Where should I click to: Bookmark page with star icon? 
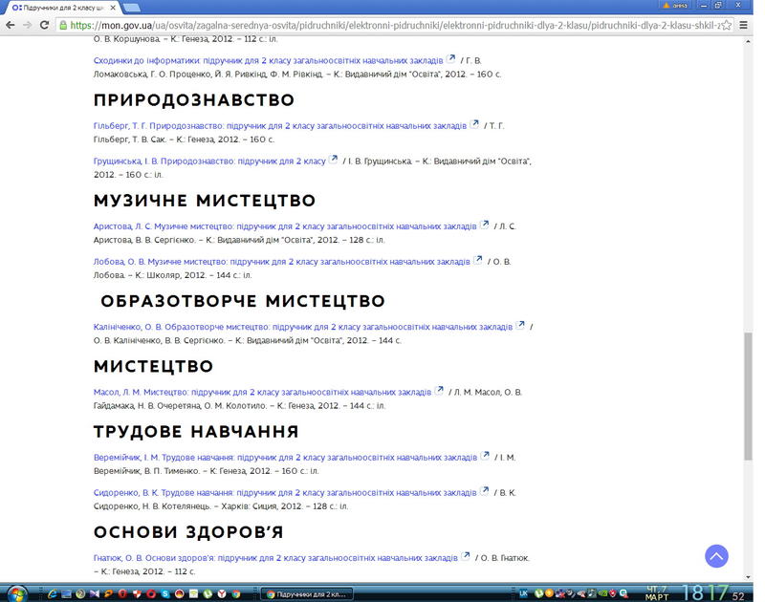point(727,26)
